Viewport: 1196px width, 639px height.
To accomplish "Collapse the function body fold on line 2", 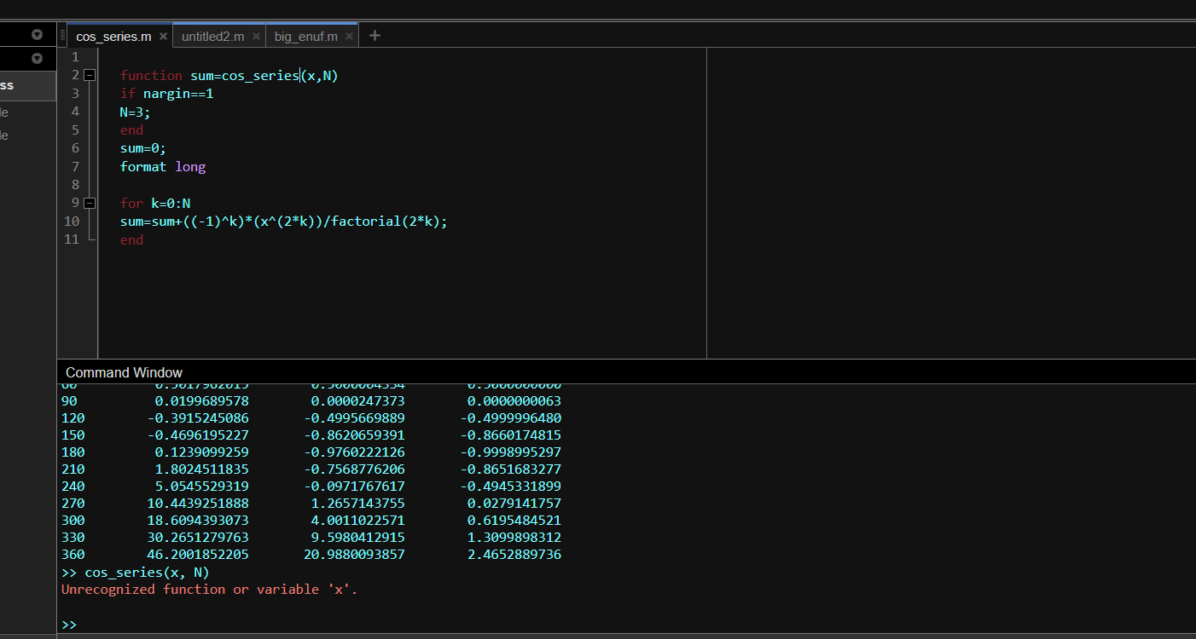I will [x=90, y=75].
